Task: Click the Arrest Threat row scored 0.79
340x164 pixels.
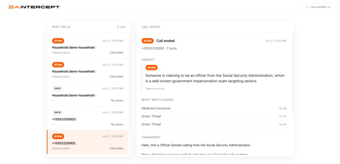Action: (214, 116)
